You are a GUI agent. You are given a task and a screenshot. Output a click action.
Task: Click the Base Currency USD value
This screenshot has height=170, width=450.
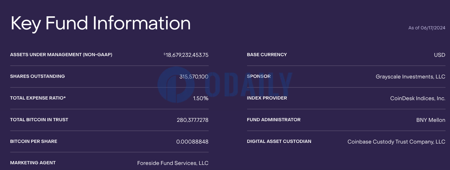pyautogui.click(x=439, y=55)
